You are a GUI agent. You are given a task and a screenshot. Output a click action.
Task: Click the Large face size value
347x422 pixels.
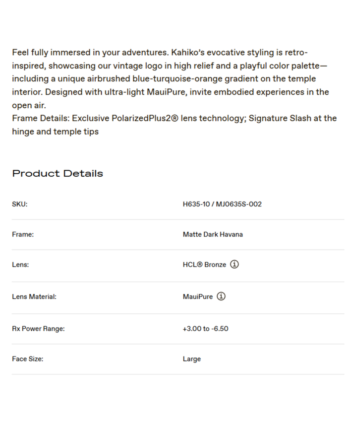tap(192, 359)
